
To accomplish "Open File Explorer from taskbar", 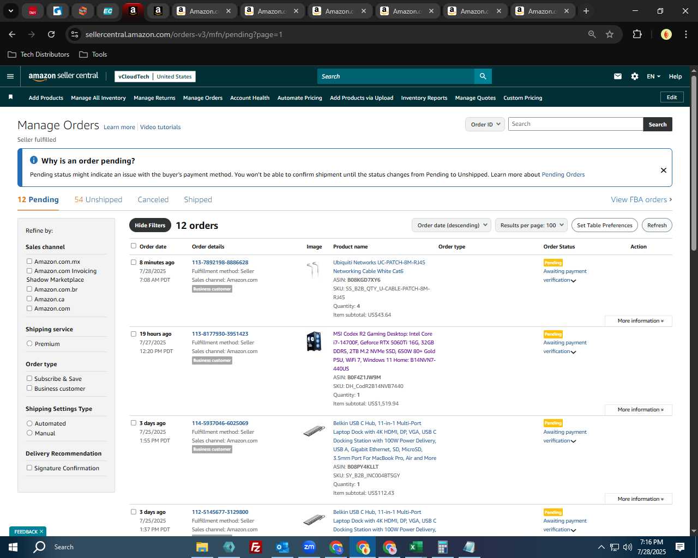I will click(x=202, y=547).
